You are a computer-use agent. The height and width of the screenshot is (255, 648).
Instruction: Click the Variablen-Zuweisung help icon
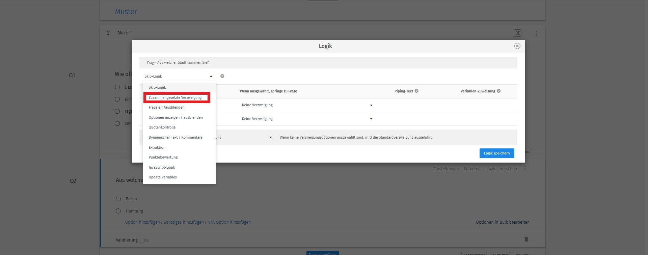click(x=498, y=91)
